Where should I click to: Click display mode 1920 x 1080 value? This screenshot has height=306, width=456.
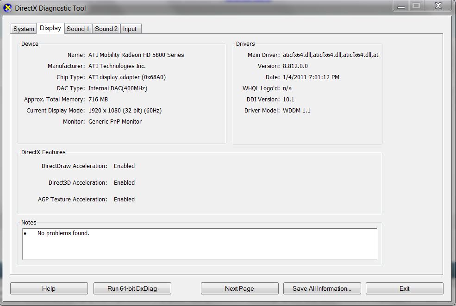click(125, 111)
